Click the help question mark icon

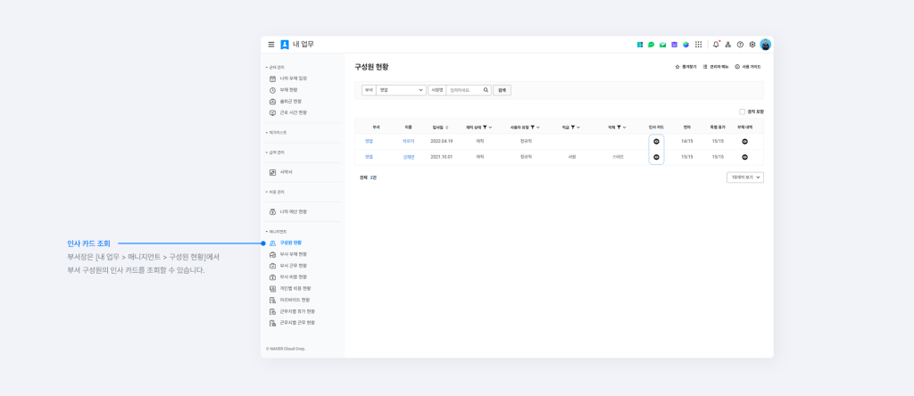click(x=740, y=45)
